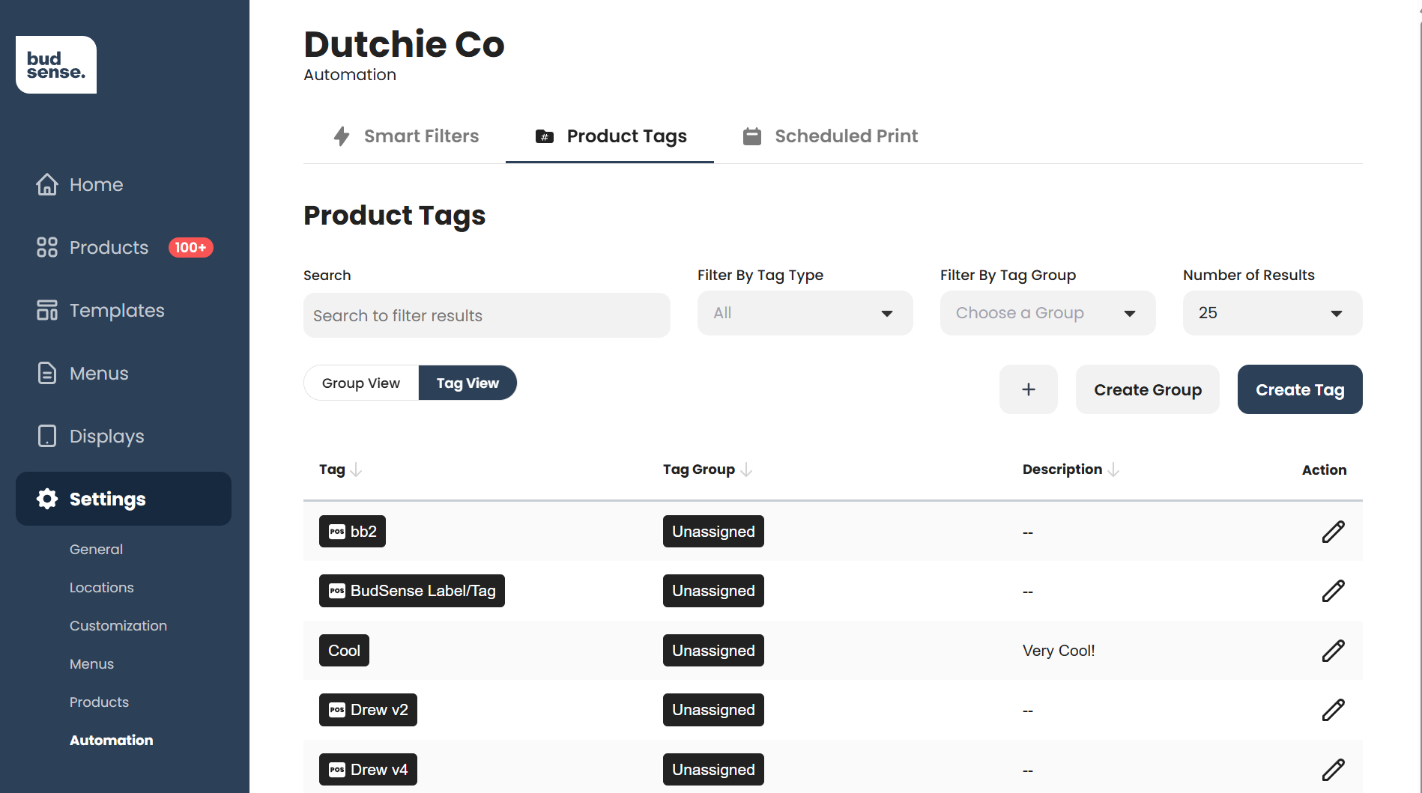Select the Product Tags tab
Image resolution: width=1422 pixels, height=793 pixels.
coord(610,136)
